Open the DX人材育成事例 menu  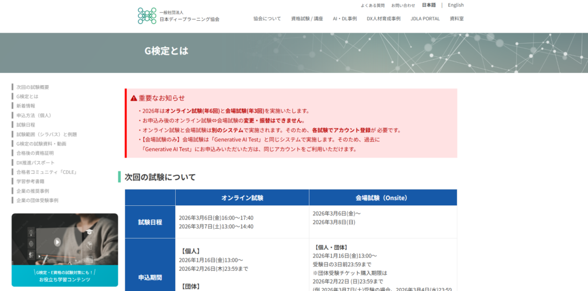coord(383,18)
